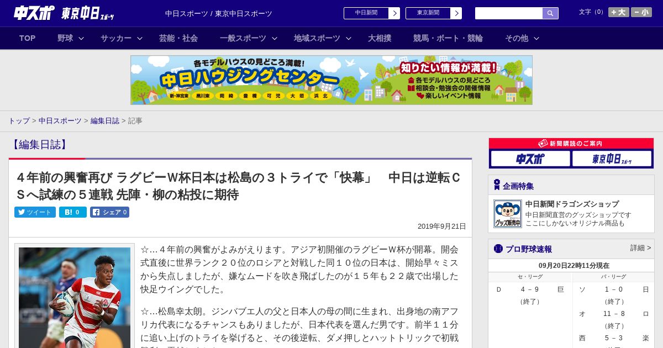Decrease text size with －小 button
The width and height of the screenshot is (663, 348).
pyautogui.click(x=641, y=12)
